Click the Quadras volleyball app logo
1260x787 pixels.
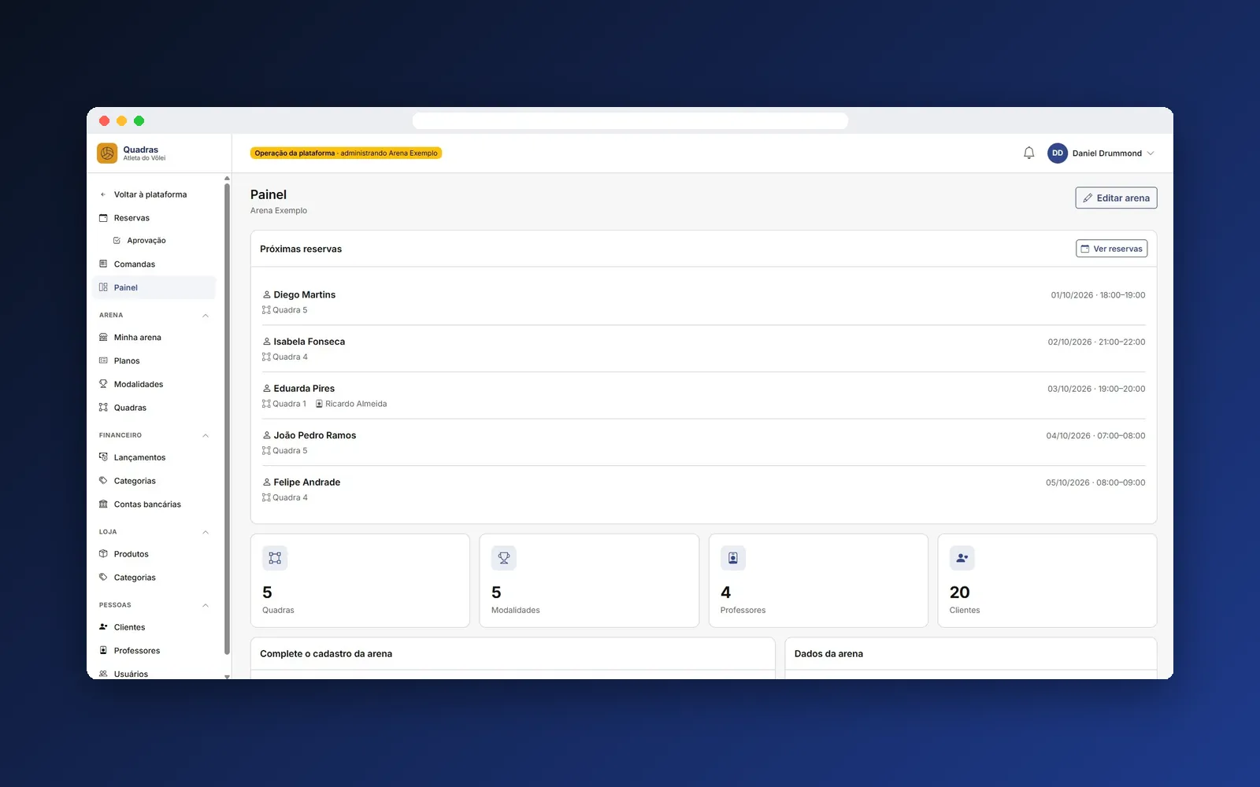click(x=107, y=153)
